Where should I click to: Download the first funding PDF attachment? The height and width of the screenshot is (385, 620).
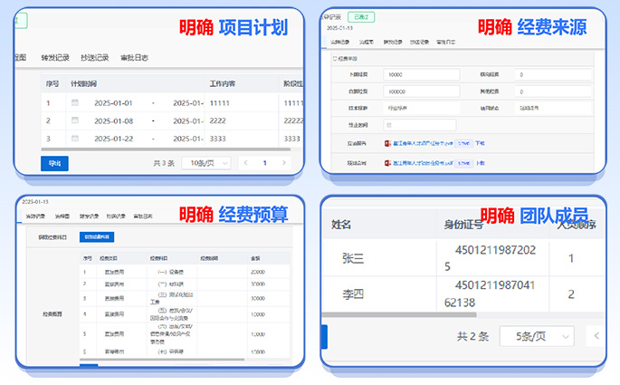(480, 143)
